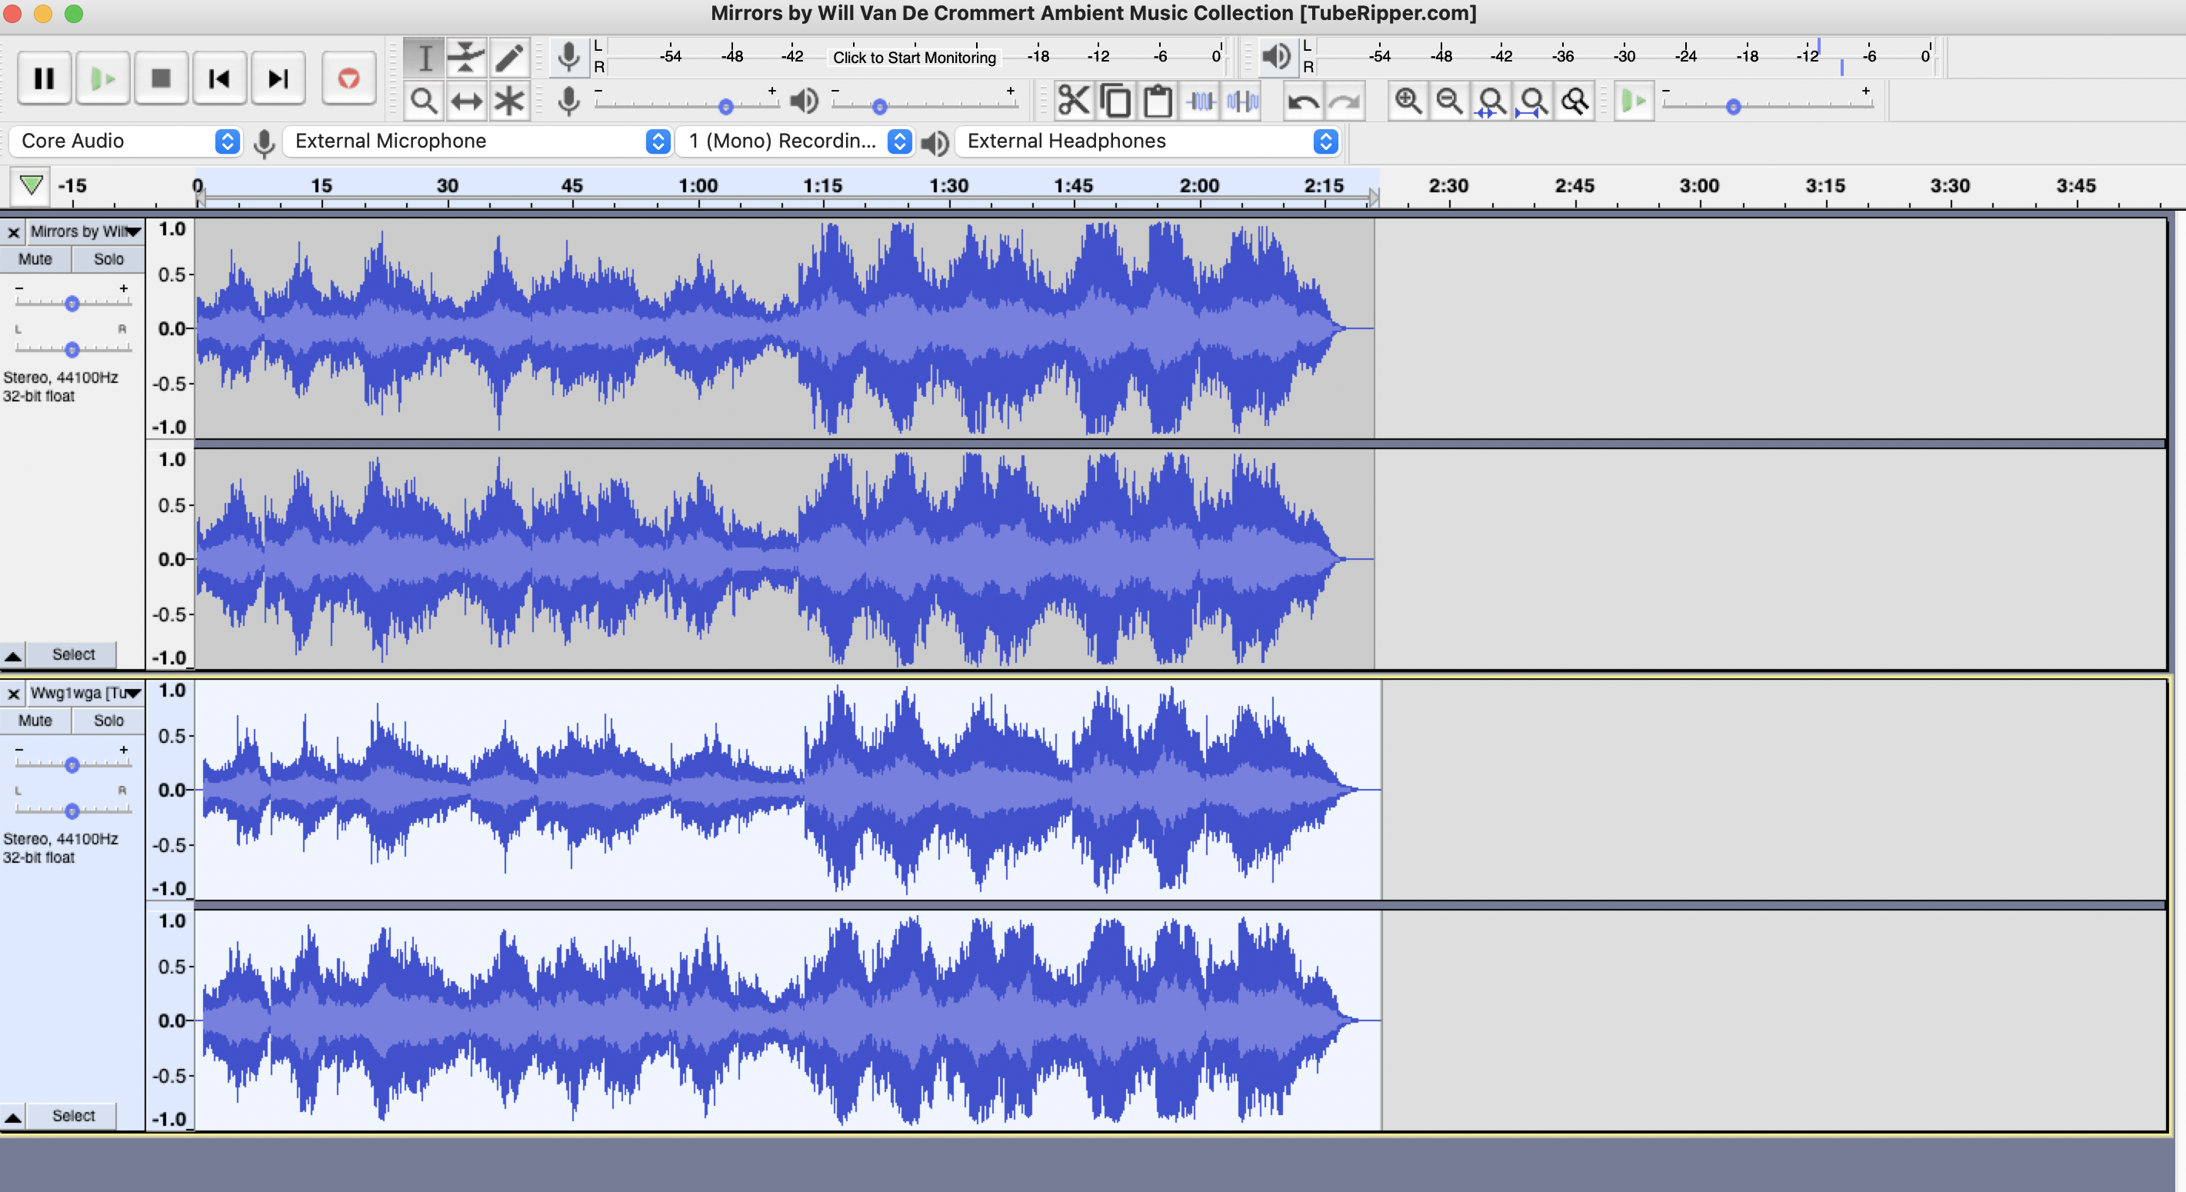Mute the Mirrors track

click(x=35, y=258)
